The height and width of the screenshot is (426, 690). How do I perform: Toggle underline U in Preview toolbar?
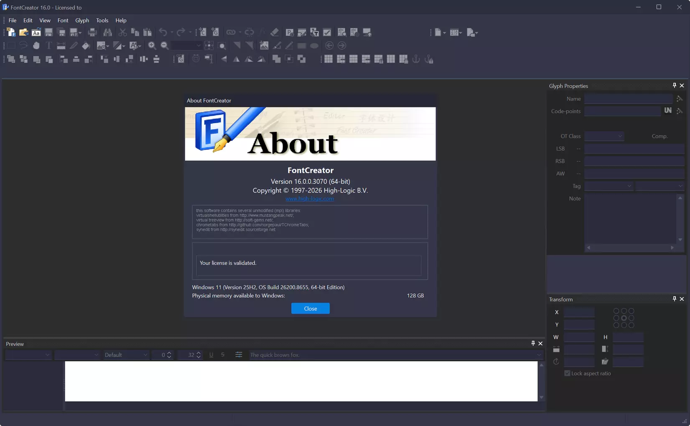(211, 355)
